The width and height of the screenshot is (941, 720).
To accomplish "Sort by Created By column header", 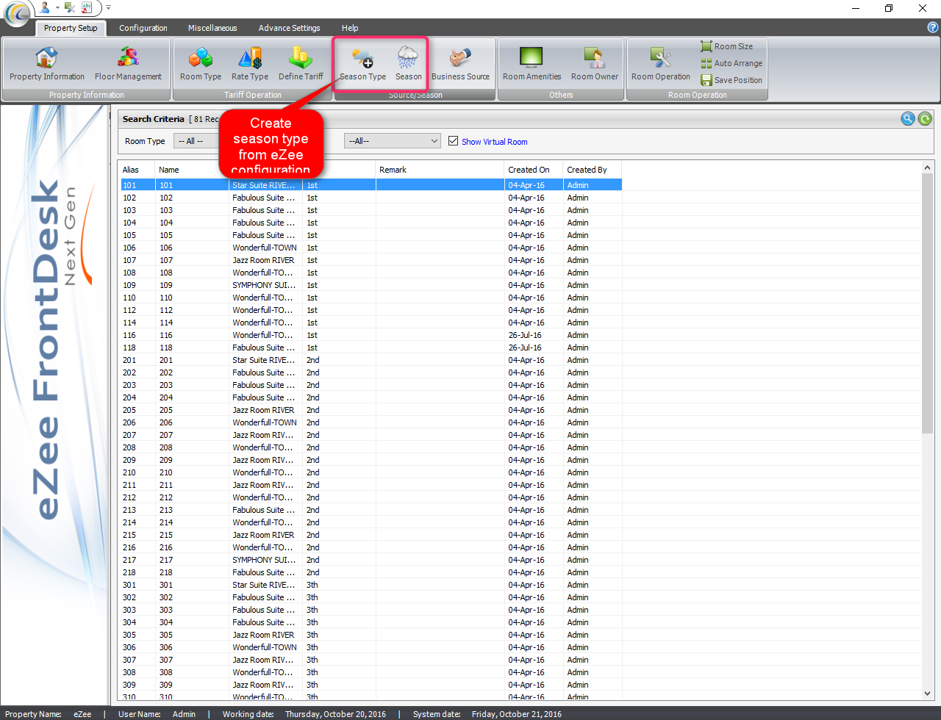I will pos(592,170).
